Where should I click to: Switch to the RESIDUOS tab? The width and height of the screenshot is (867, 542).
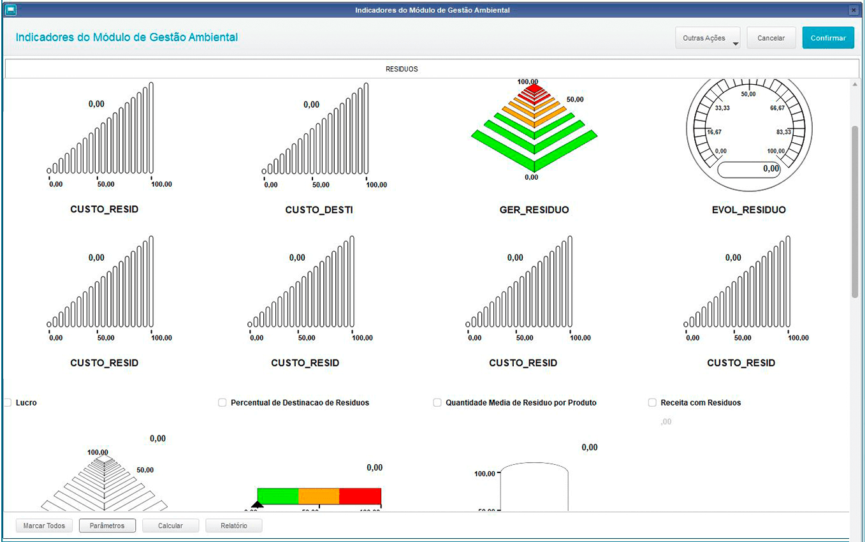(402, 69)
